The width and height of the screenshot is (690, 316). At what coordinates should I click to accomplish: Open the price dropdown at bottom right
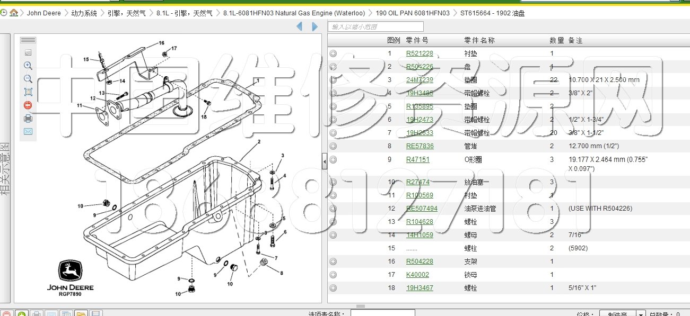point(641,314)
